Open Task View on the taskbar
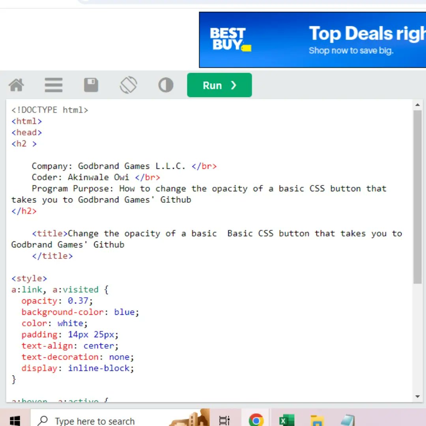 tap(224, 419)
